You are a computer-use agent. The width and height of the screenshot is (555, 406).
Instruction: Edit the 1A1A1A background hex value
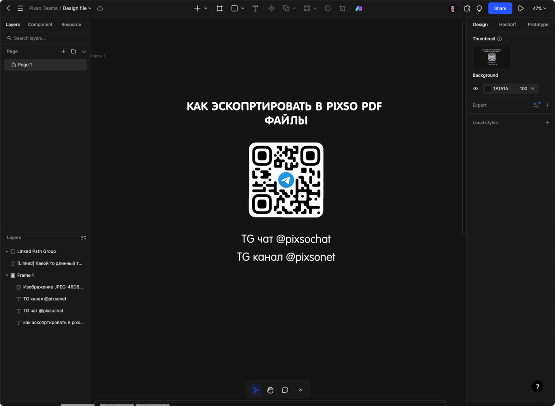(x=501, y=88)
